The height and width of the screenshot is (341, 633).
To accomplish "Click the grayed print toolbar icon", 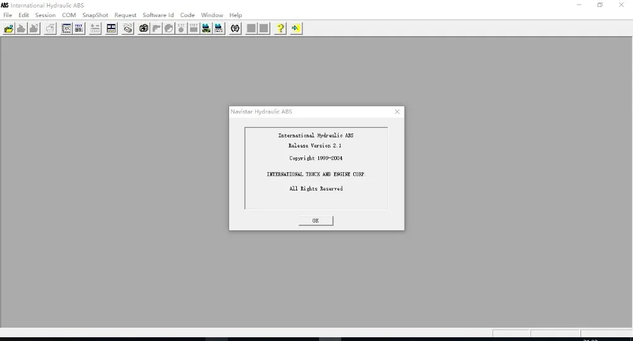I will tap(50, 28).
